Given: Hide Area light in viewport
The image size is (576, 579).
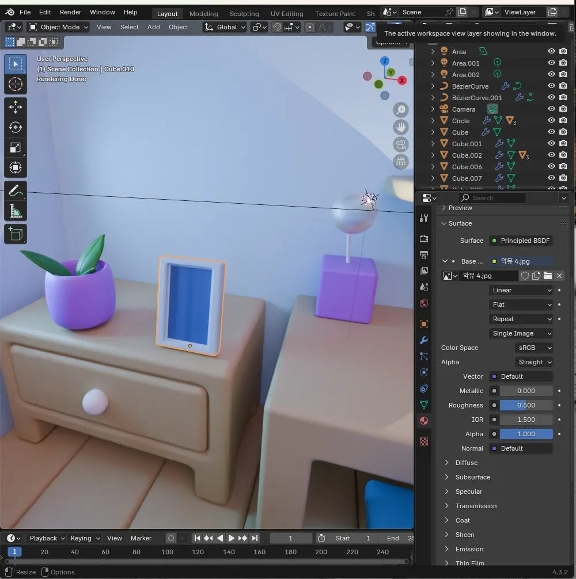Looking at the screenshot, I should pos(551,51).
